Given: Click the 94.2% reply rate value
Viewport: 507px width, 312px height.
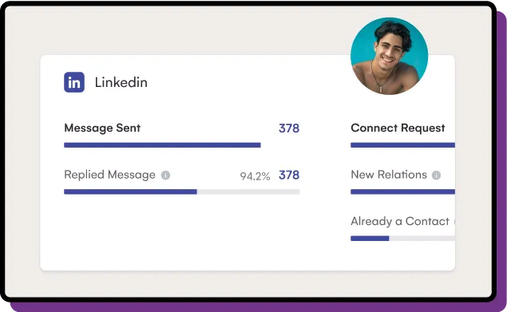Looking at the screenshot, I should coord(255,176).
